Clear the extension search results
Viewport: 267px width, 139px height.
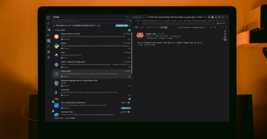click(127, 21)
